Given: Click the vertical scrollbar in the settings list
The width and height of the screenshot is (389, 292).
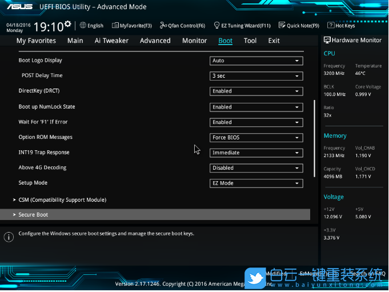Looking at the screenshot, I should click(x=314, y=137).
